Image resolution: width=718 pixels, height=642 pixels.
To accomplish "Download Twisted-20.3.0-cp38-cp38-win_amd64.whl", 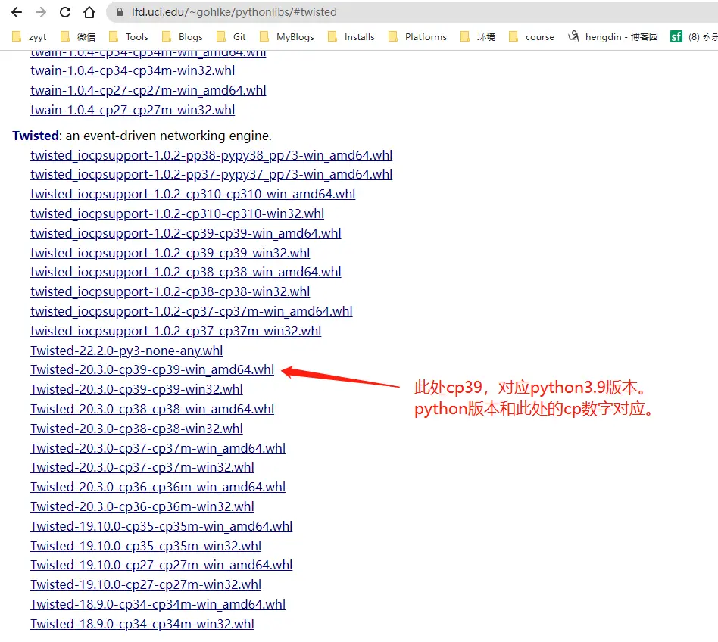I will click(x=152, y=409).
